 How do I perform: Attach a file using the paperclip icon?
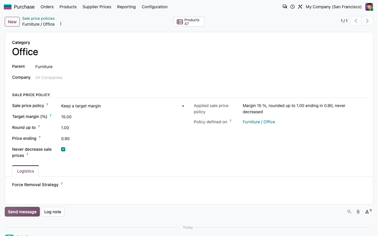point(358,212)
